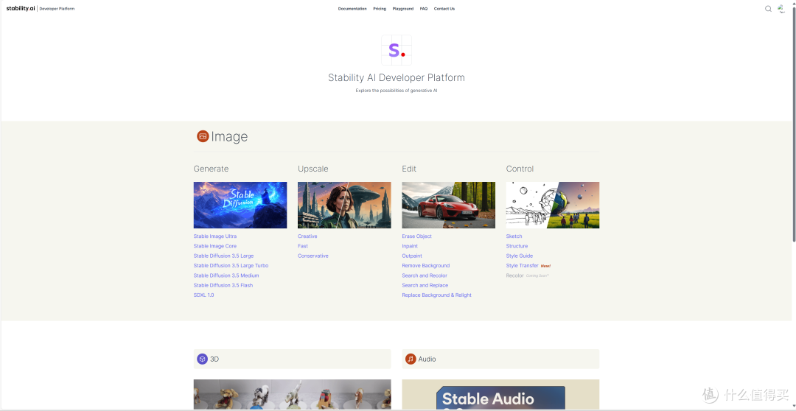Click the Audio section header label
Screen dimensions: 796x411
427,359
